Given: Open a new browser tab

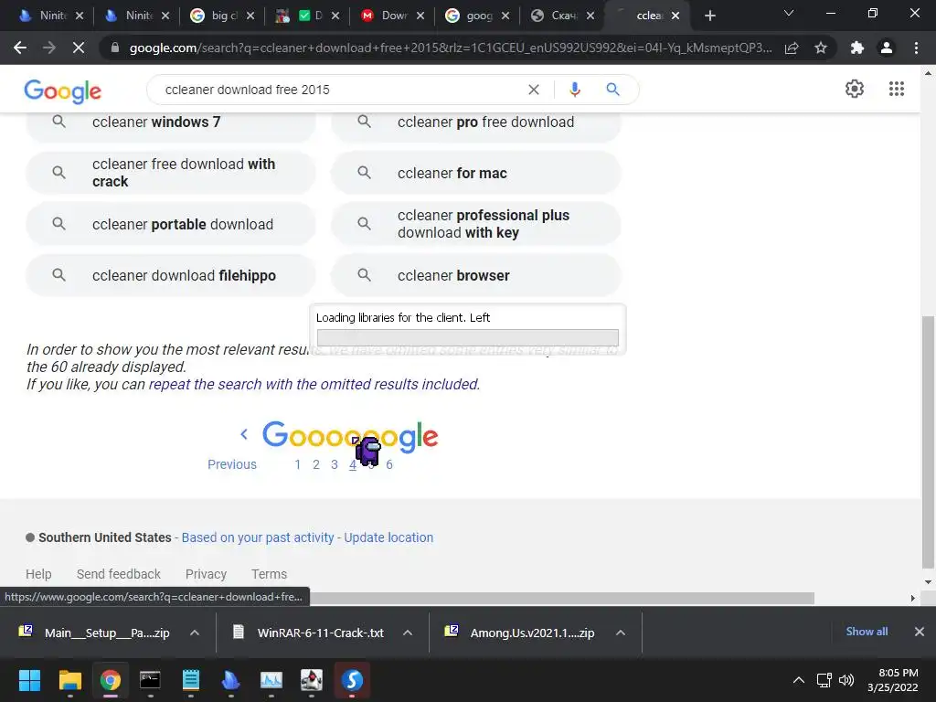Looking at the screenshot, I should coord(709,16).
